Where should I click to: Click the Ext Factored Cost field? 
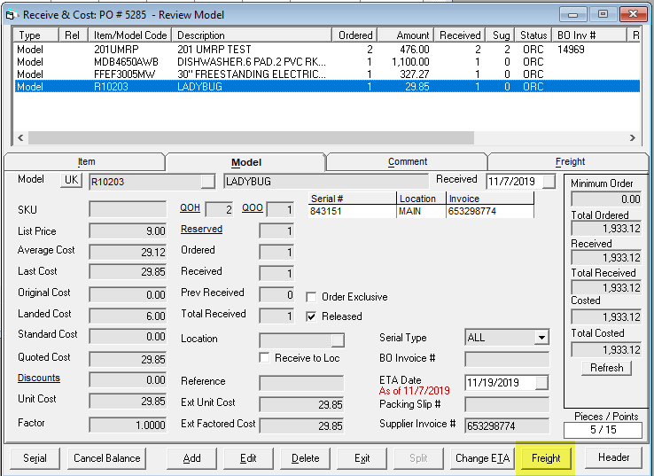[301, 426]
